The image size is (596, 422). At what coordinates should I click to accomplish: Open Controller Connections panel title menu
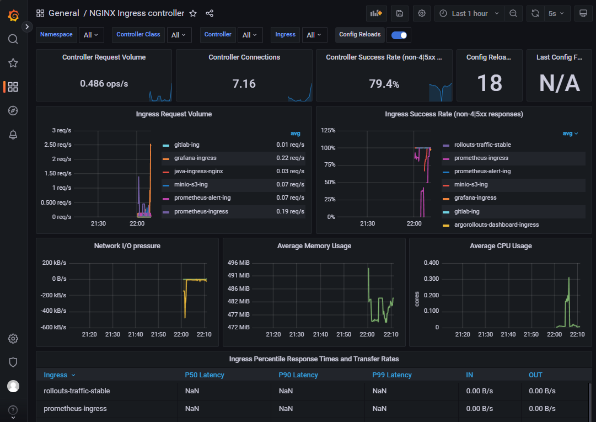pyautogui.click(x=244, y=57)
